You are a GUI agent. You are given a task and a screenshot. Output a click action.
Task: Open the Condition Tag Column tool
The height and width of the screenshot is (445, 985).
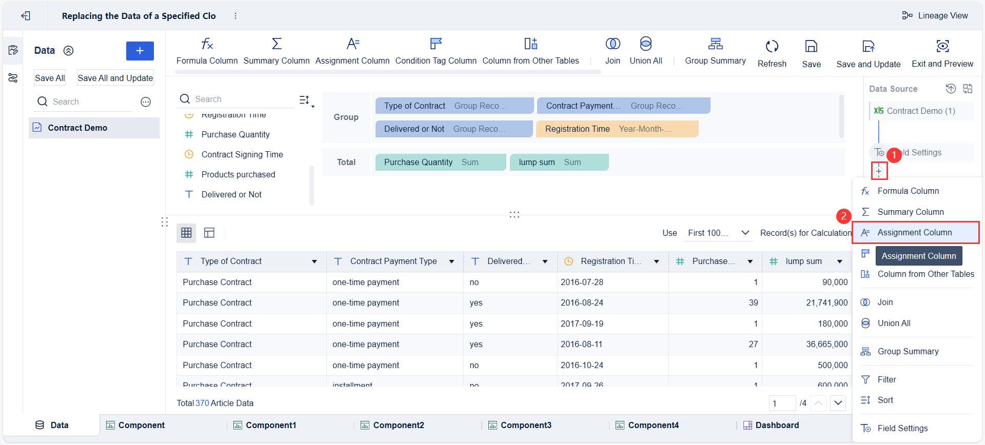[436, 51]
